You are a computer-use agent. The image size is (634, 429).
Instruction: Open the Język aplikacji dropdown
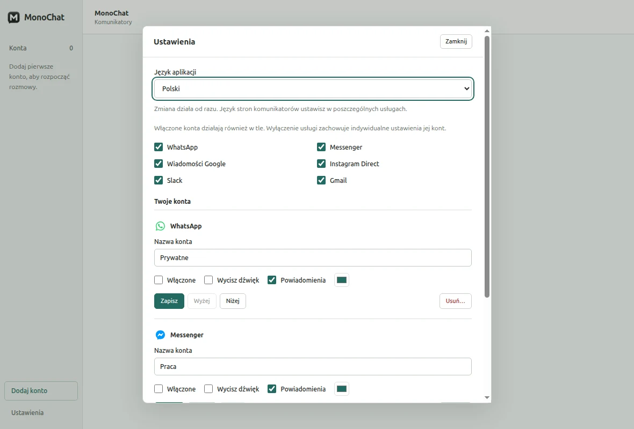(x=313, y=89)
